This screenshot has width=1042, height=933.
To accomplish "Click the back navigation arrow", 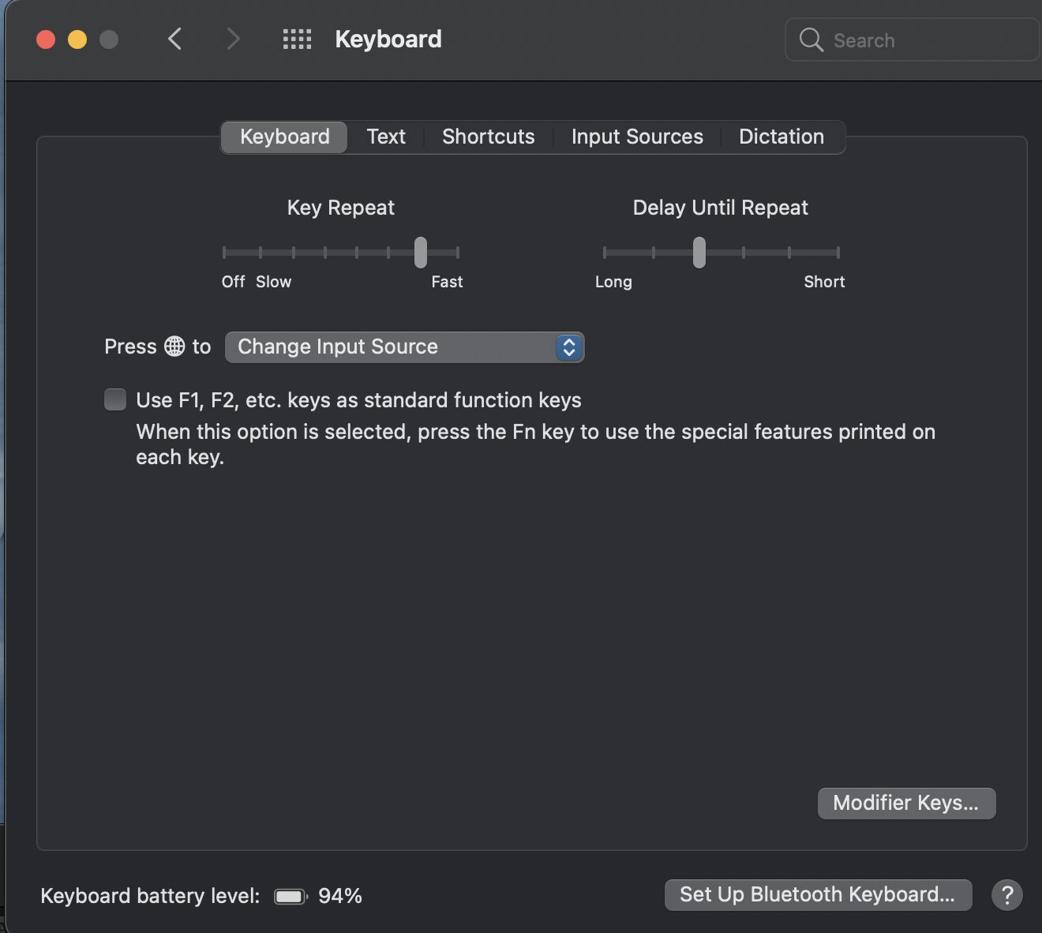I will point(174,39).
